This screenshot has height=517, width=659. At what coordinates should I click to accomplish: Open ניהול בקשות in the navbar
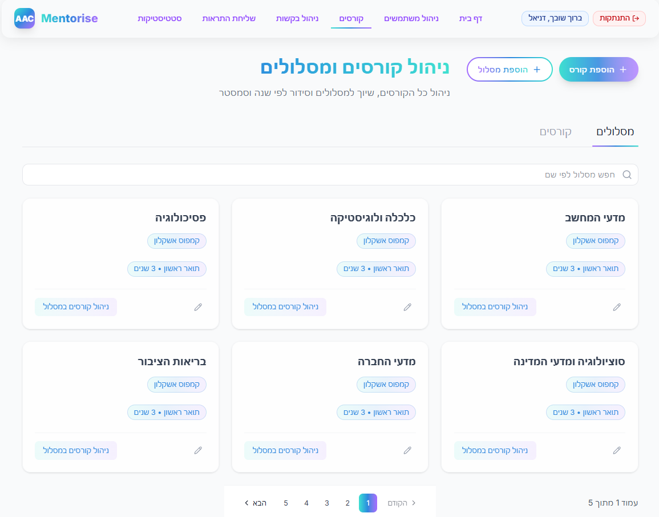(297, 18)
